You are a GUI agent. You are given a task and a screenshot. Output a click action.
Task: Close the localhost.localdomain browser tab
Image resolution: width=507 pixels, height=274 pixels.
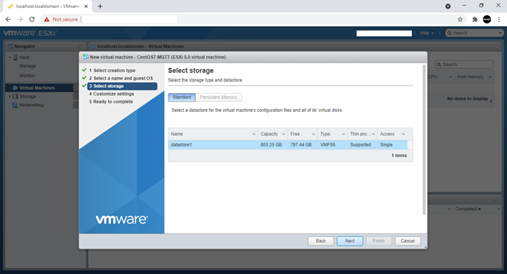(x=86, y=6)
